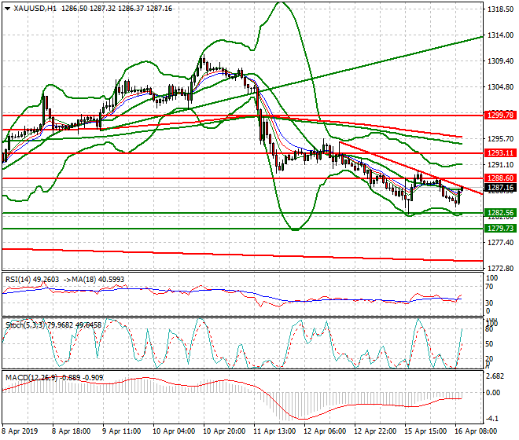Click the 9 Apr 11:00 time axis label
The image size is (519, 440).
pyautogui.click(x=121, y=431)
